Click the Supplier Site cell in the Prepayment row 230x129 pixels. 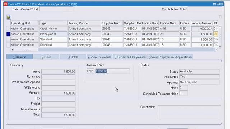[132, 34]
